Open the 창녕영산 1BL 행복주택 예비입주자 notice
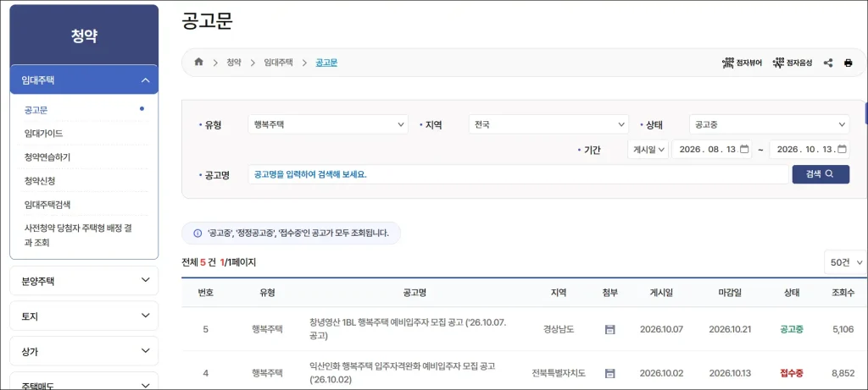The image size is (868, 390). click(x=408, y=329)
